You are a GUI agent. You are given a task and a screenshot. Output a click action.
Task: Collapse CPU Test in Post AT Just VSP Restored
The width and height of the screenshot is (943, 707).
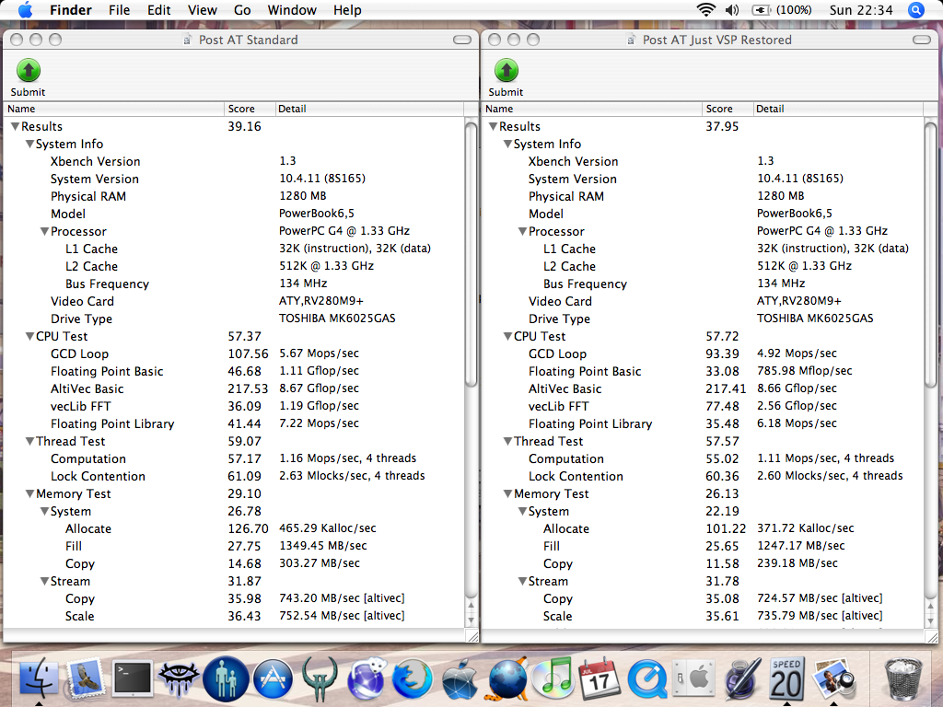tap(507, 336)
